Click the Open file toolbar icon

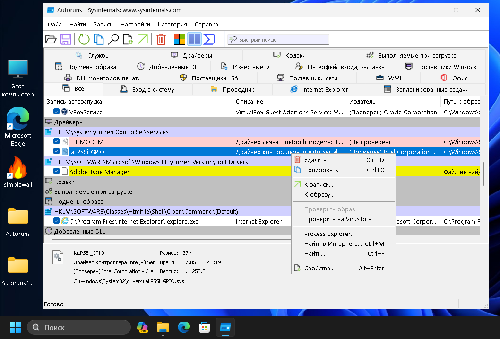[51, 40]
